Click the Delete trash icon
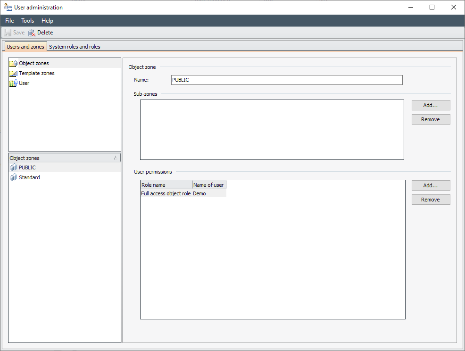The image size is (465, 351). pos(32,33)
